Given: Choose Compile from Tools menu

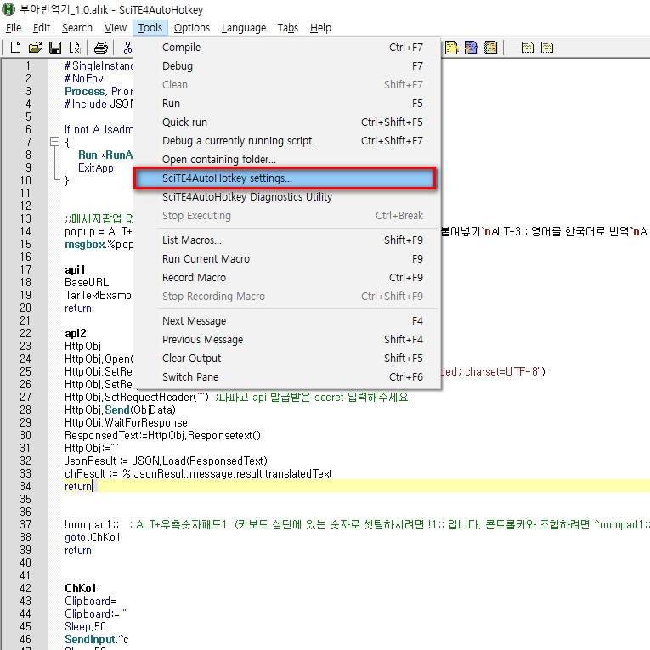Looking at the screenshot, I should [x=287, y=48].
